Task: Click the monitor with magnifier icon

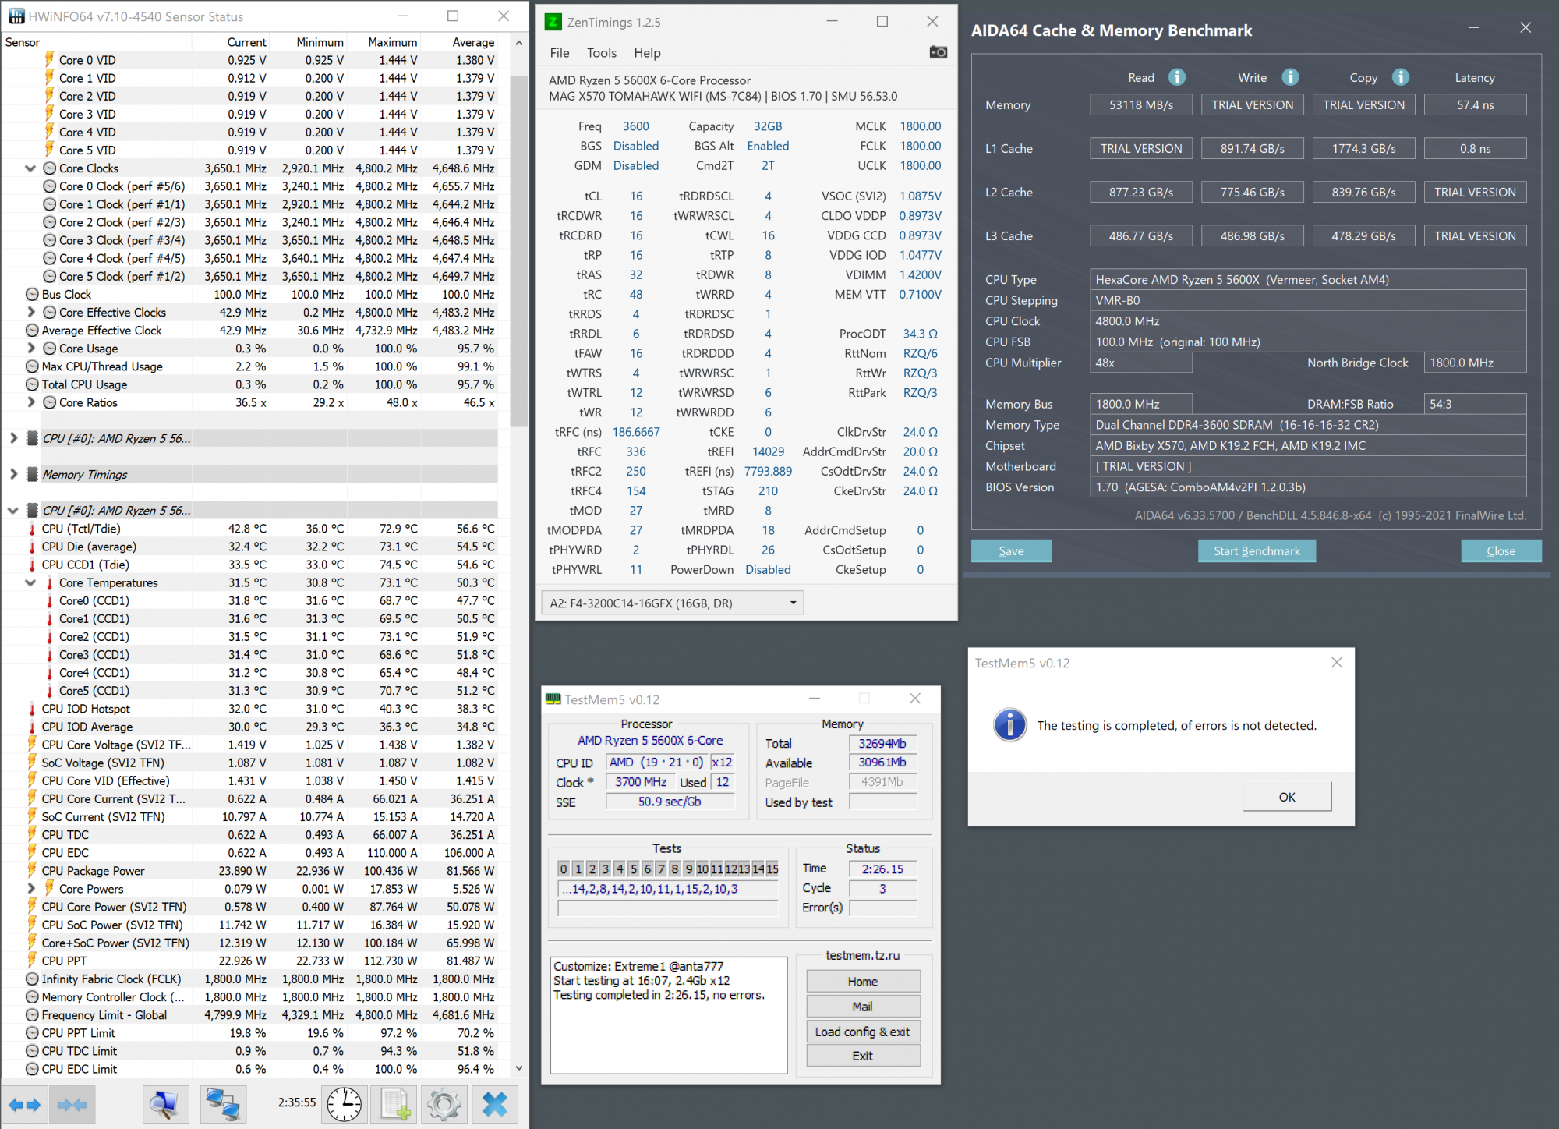Action: [x=165, y=1104]
